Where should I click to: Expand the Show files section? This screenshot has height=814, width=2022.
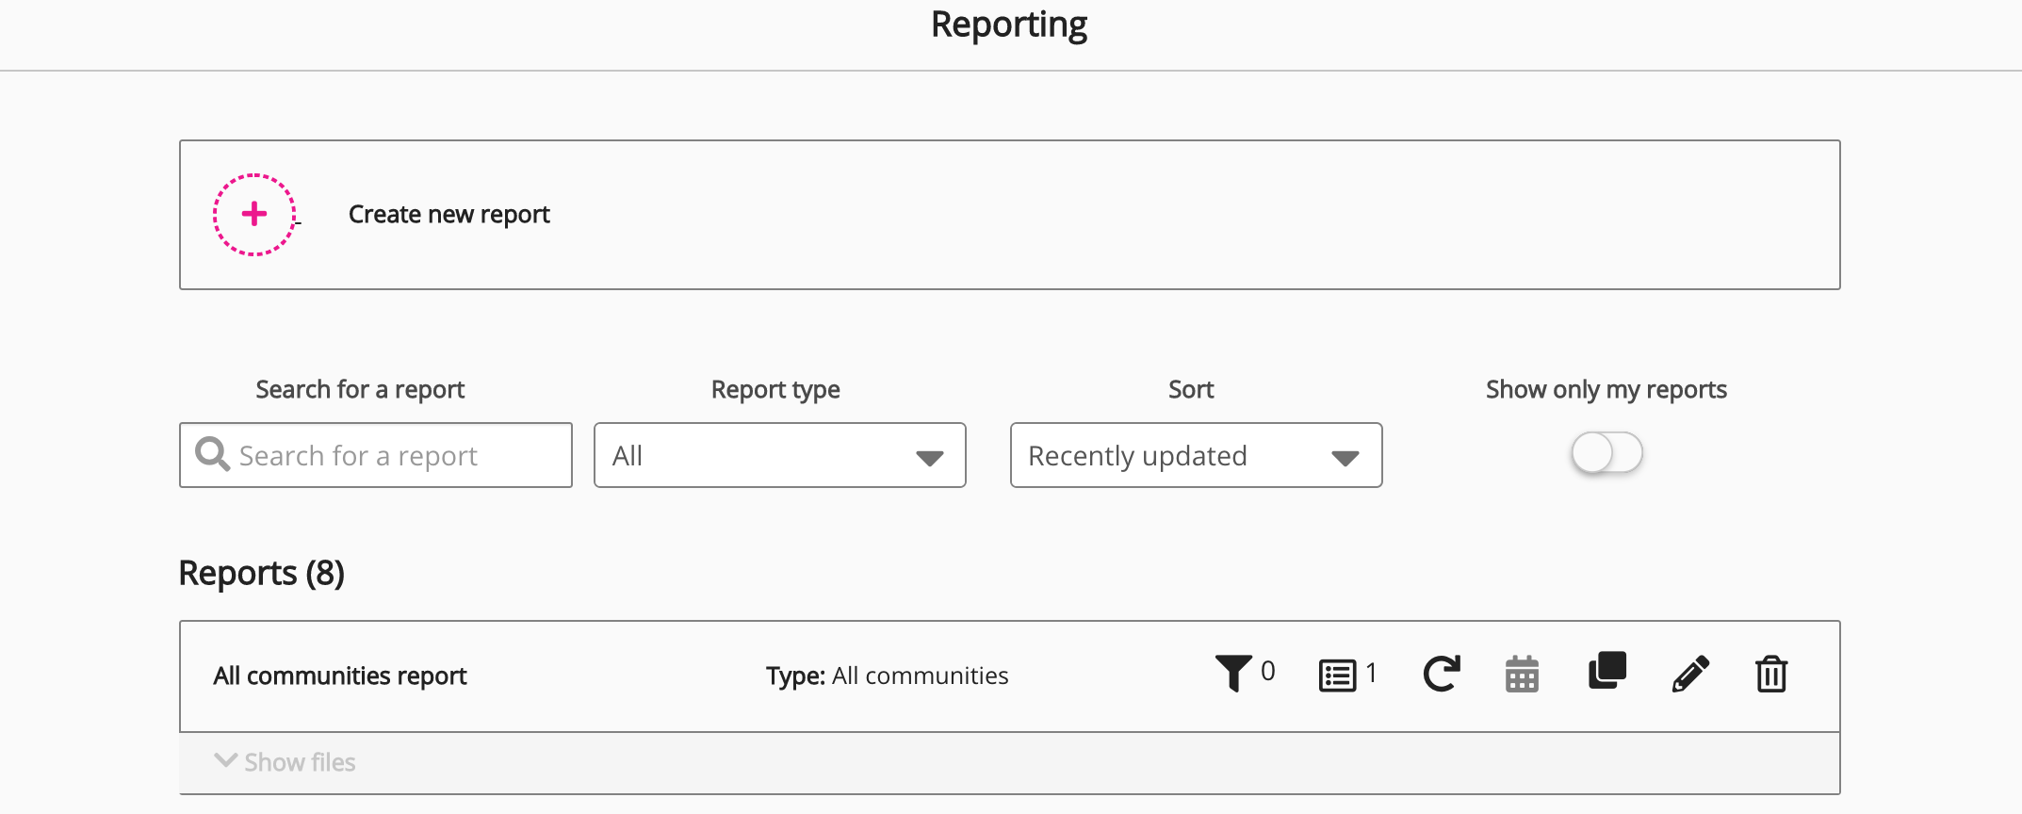300,762
